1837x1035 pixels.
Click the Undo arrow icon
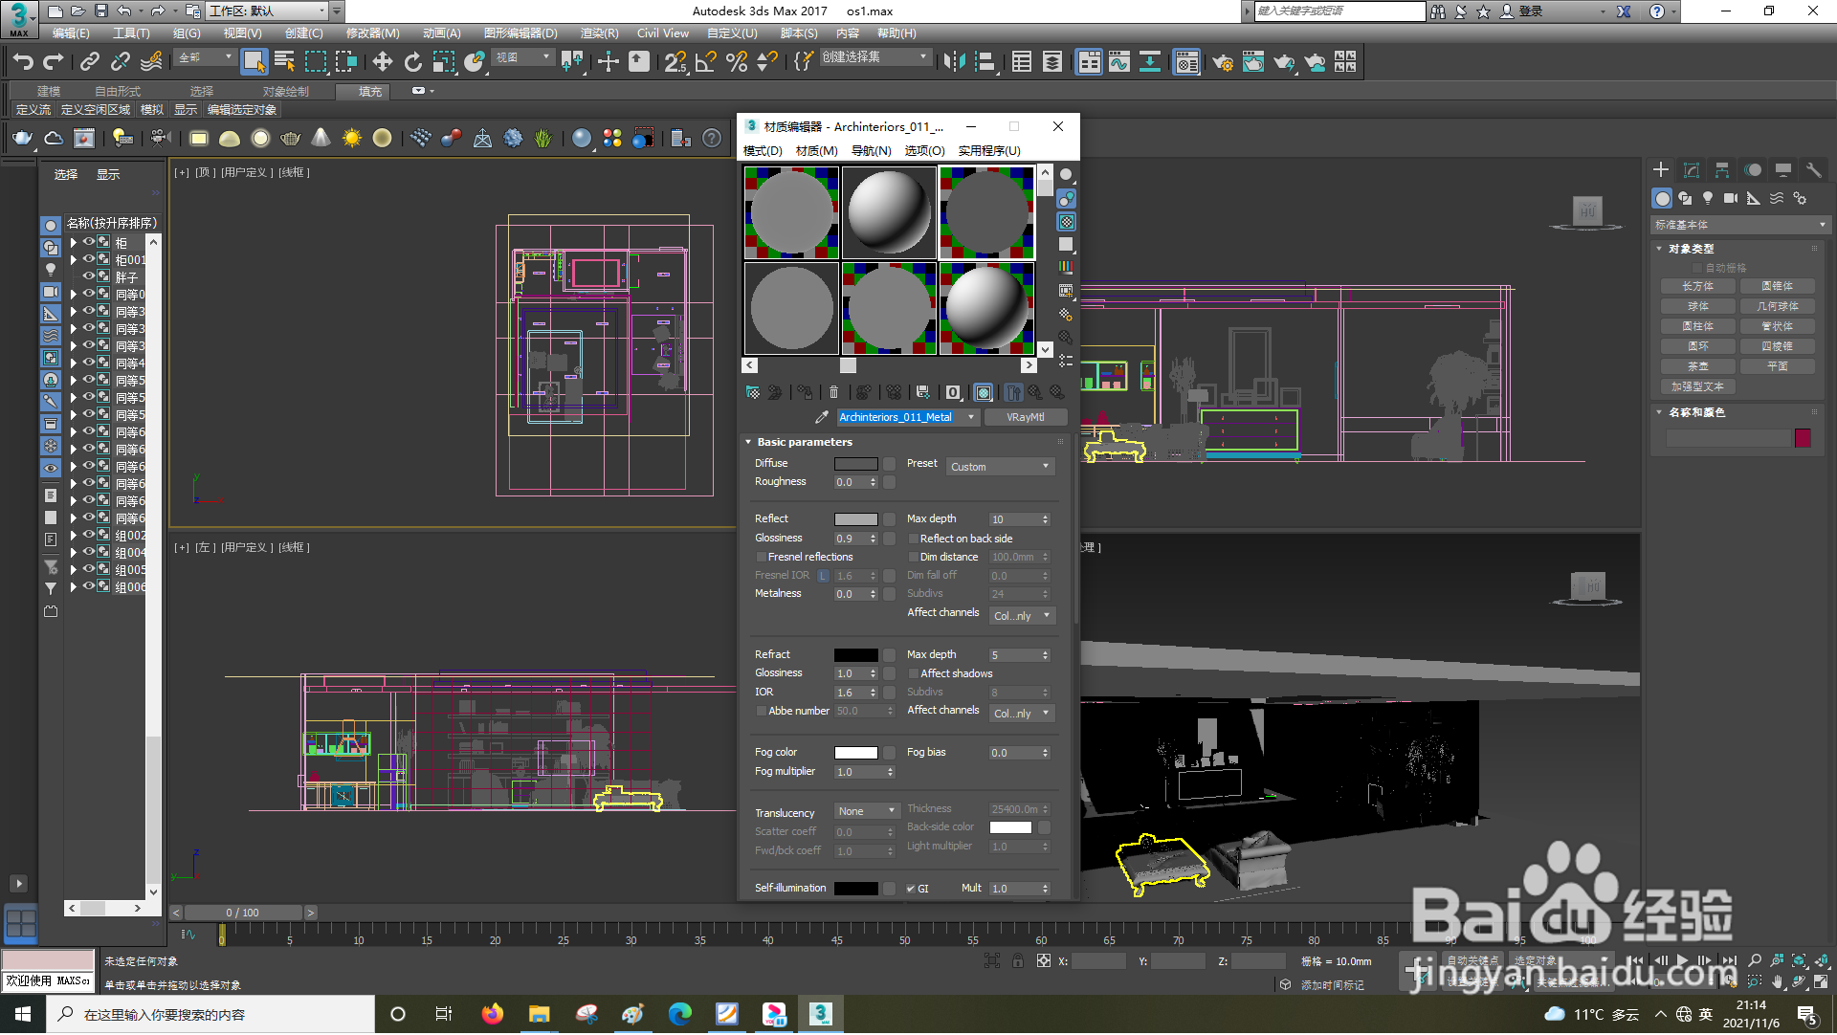(23, 62)
